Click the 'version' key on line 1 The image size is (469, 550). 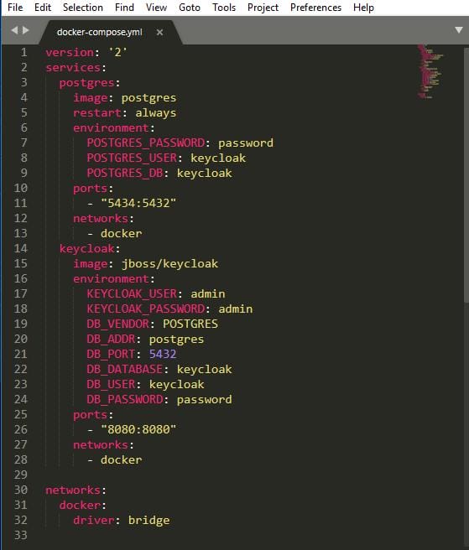pos(70,52)
